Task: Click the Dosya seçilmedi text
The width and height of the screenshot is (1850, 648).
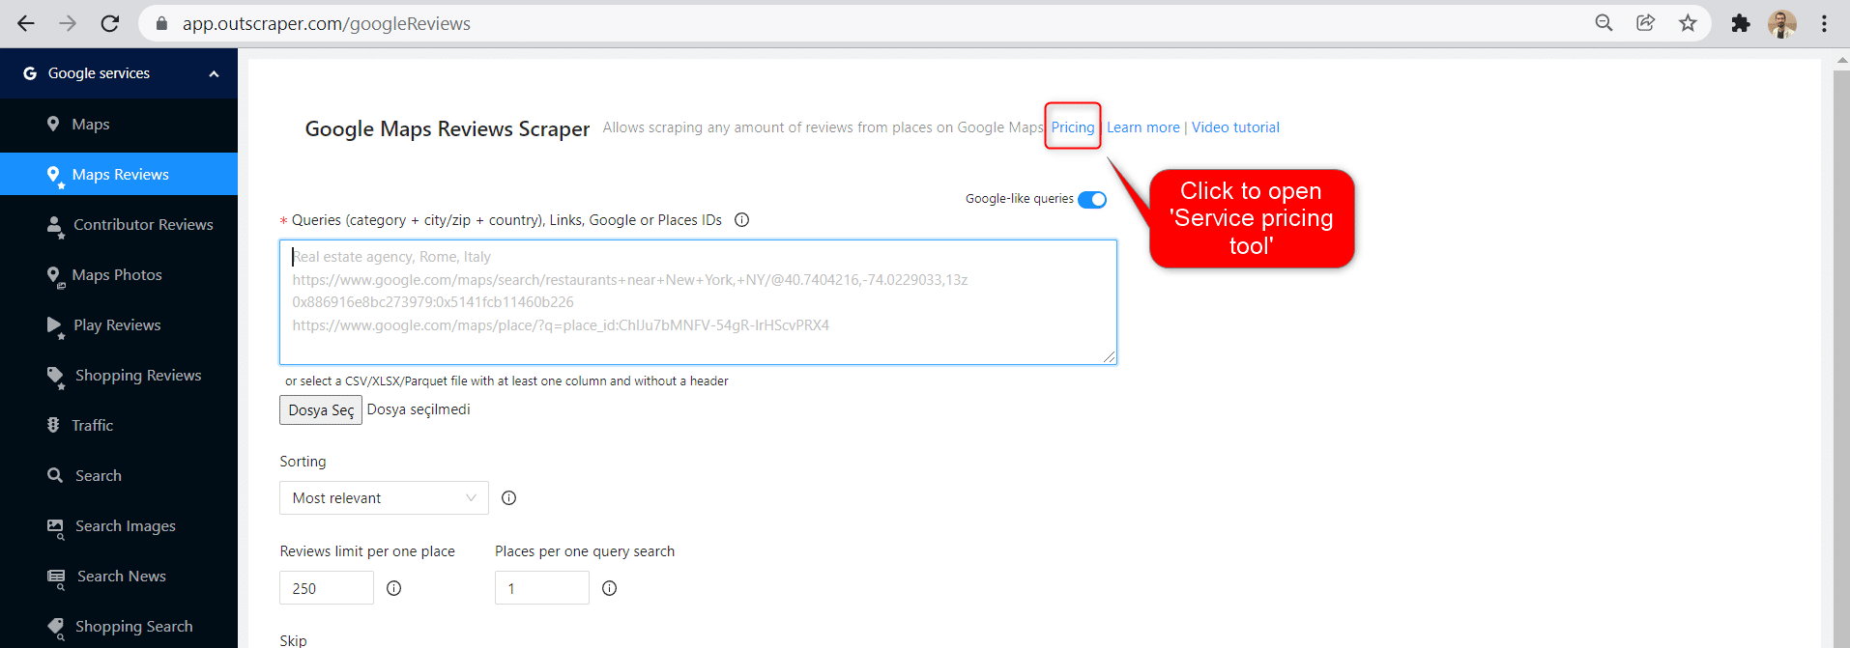Action: (419, 409)
